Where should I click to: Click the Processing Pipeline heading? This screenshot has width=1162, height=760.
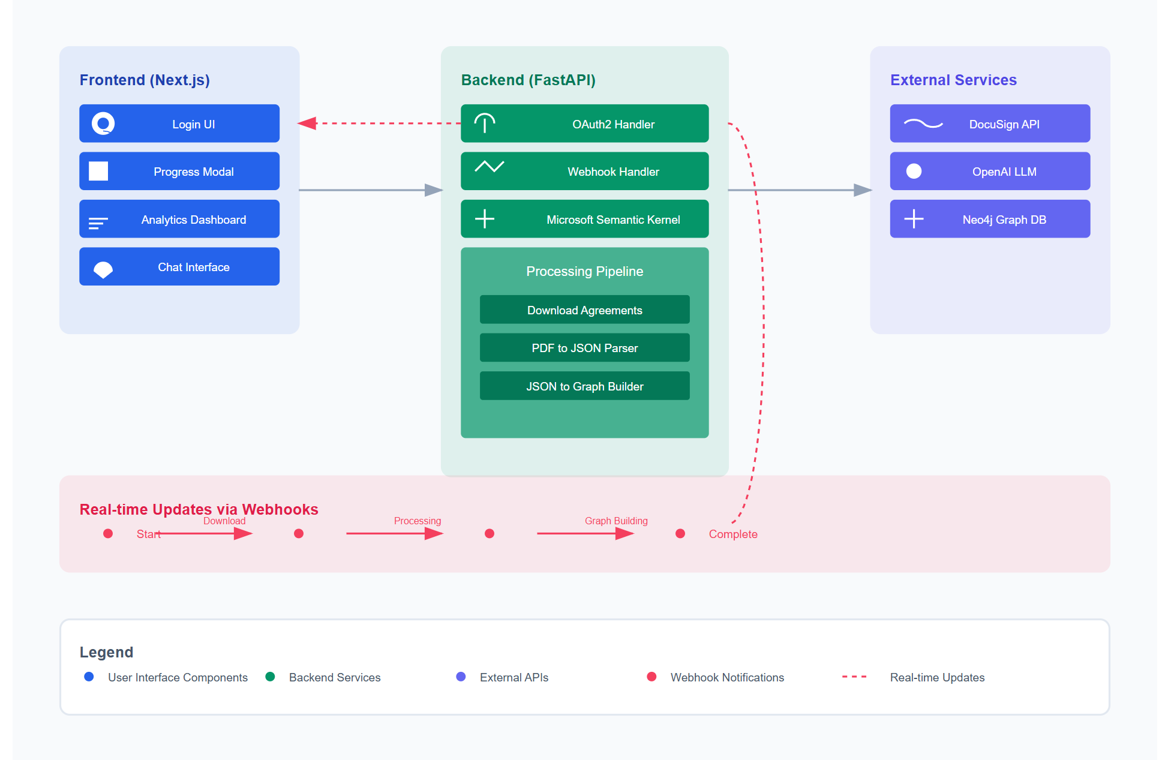(584, 271)
